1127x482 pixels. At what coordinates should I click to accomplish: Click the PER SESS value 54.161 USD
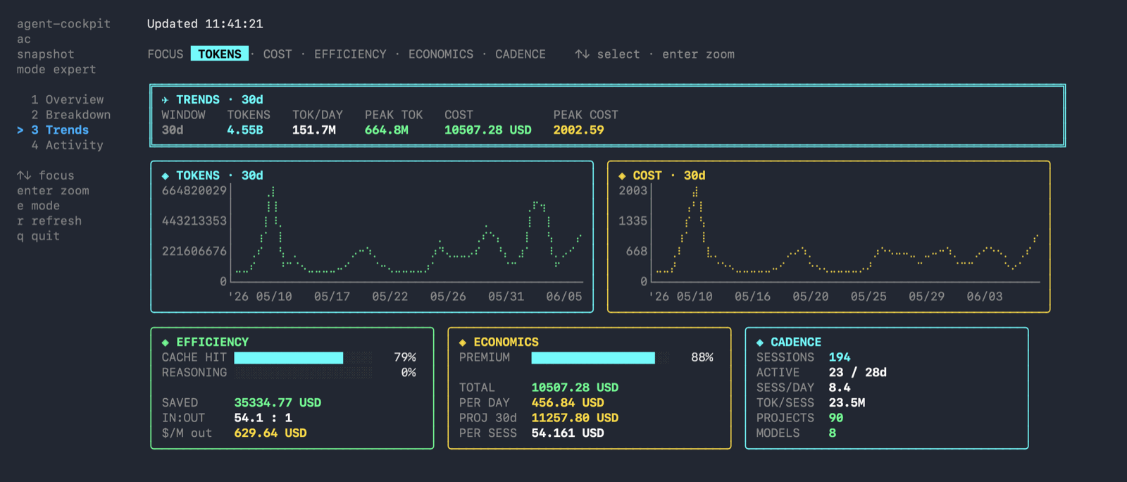pos(568,433)
